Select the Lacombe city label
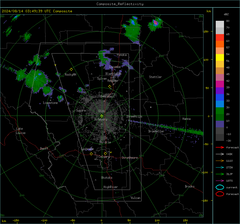Screen dimensions: 240x224 click(115, 67)
